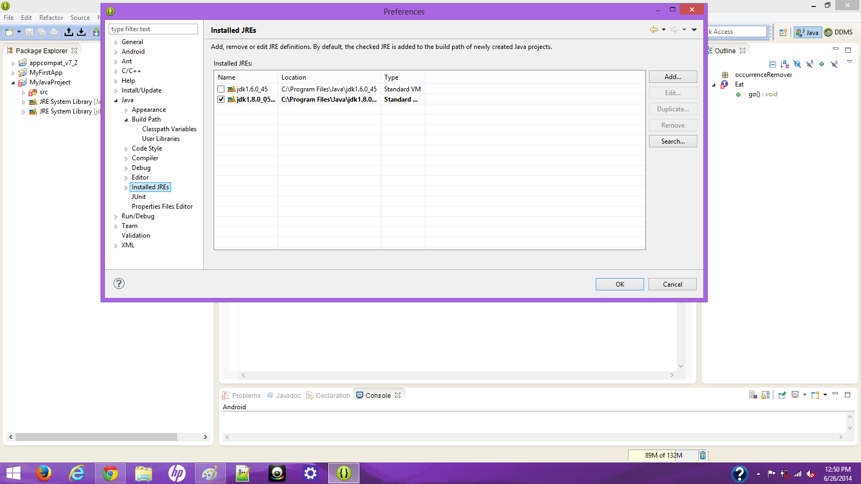Open HP app in taskbar
861x484 pixels.
[x=177, y=473]
